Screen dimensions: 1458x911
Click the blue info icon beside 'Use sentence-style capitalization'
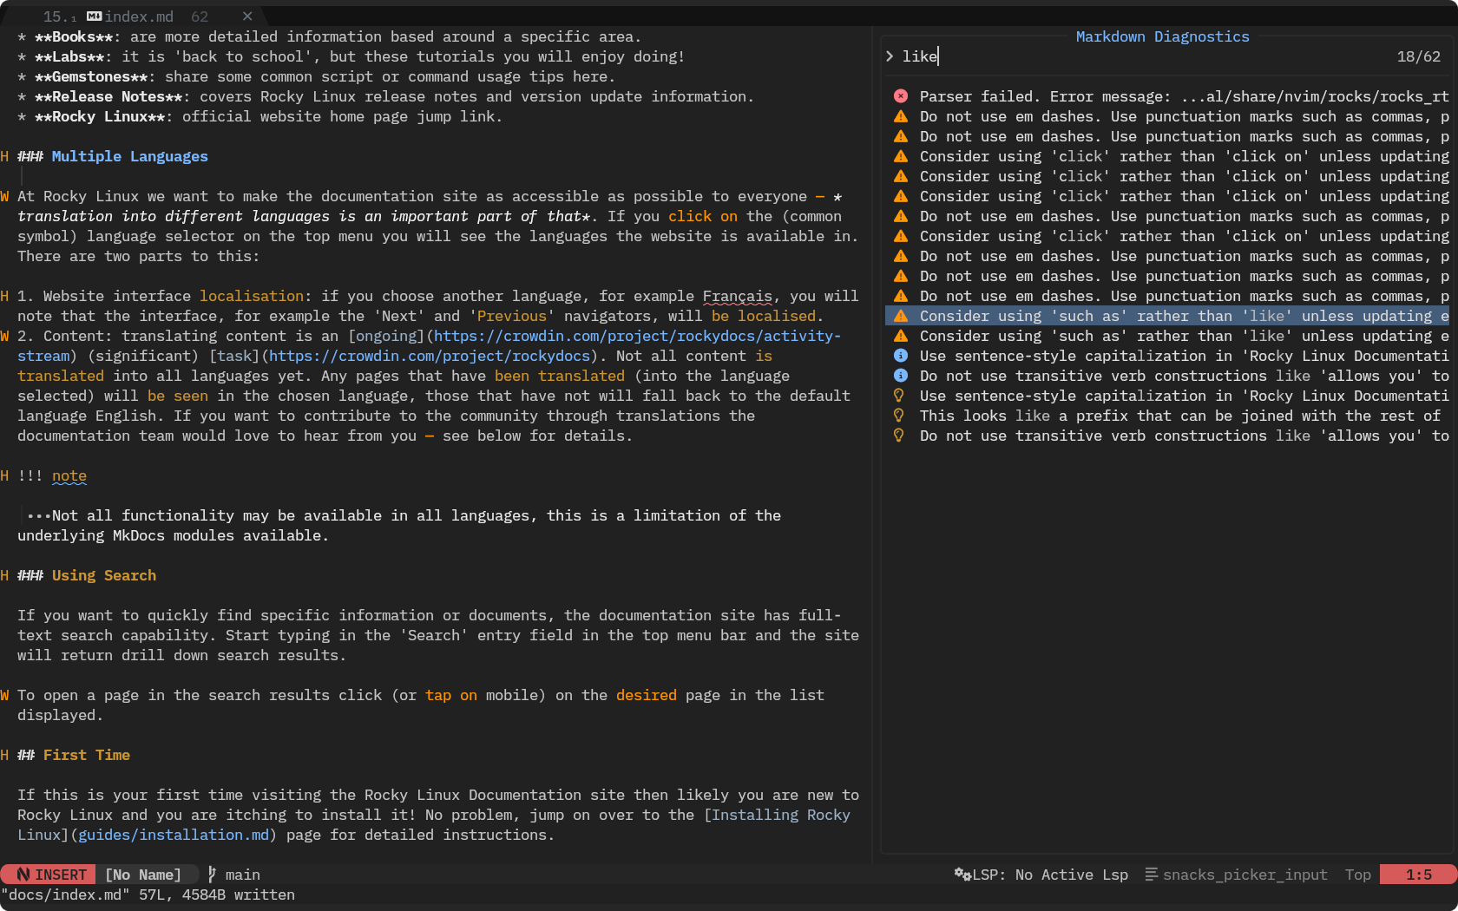901,356
